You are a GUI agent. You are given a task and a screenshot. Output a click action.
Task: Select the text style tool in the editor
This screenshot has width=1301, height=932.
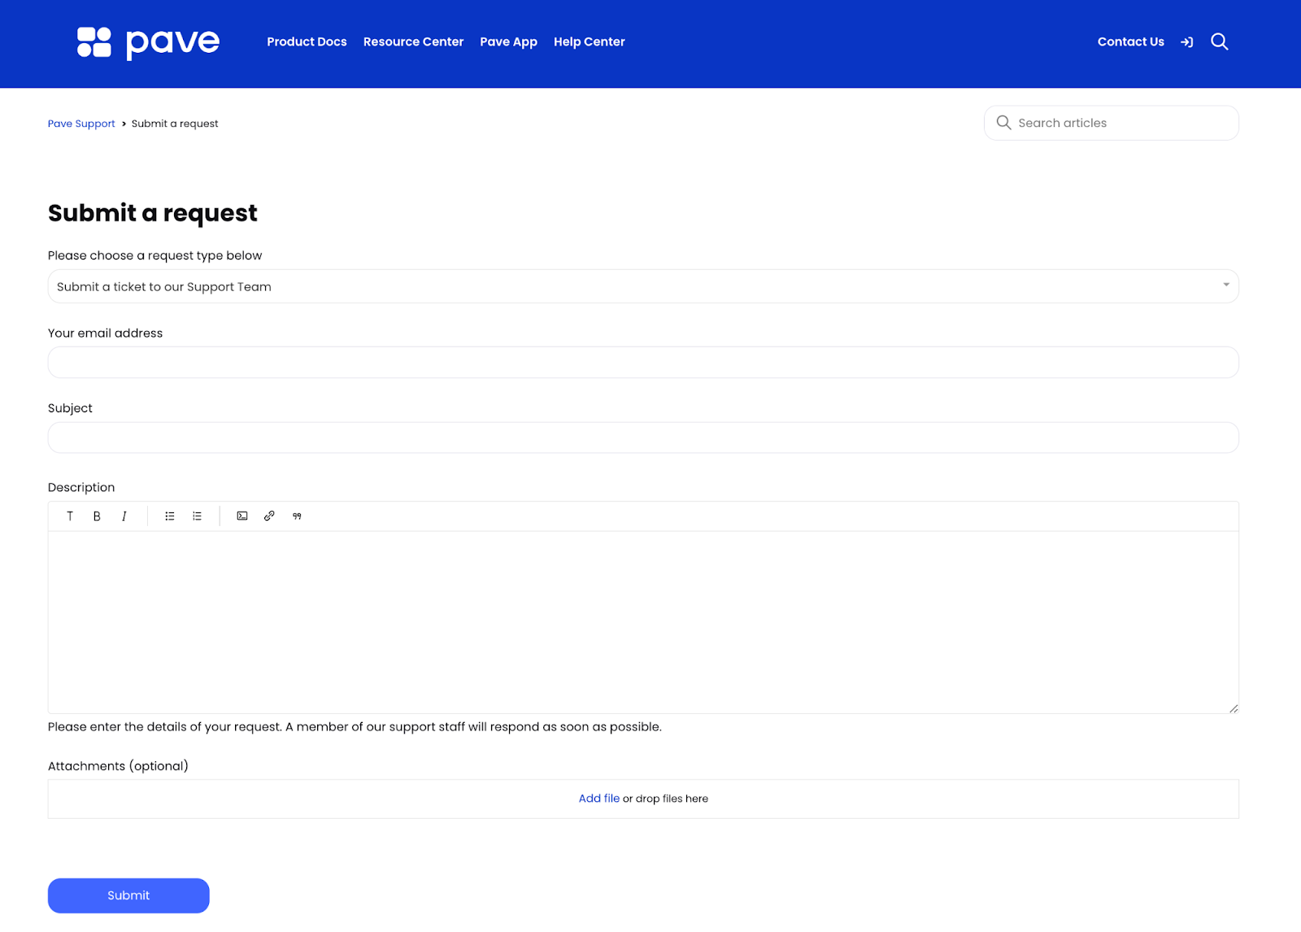tap(70, 516)
